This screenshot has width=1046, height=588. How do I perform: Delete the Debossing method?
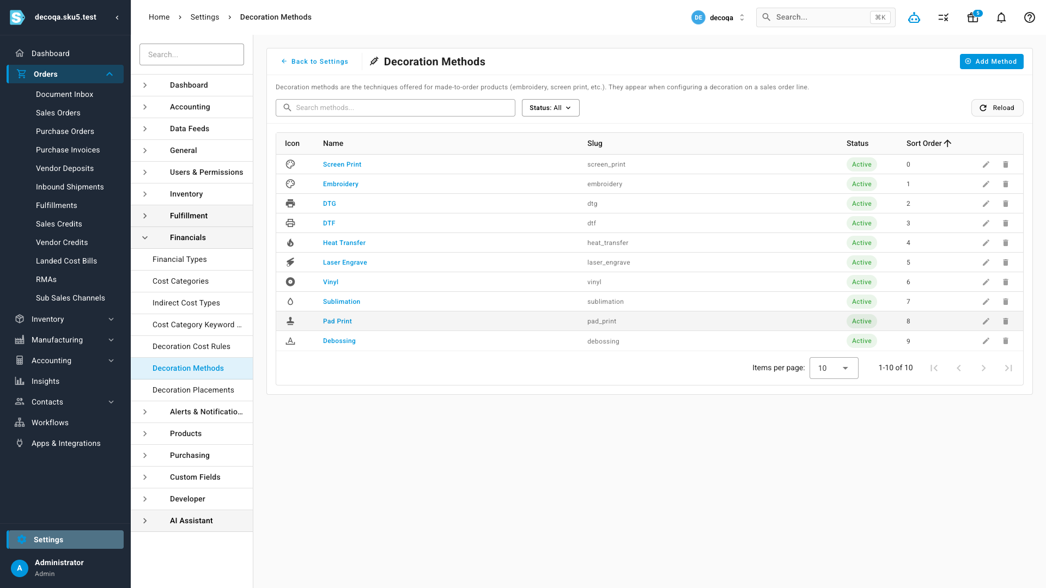1006,341
